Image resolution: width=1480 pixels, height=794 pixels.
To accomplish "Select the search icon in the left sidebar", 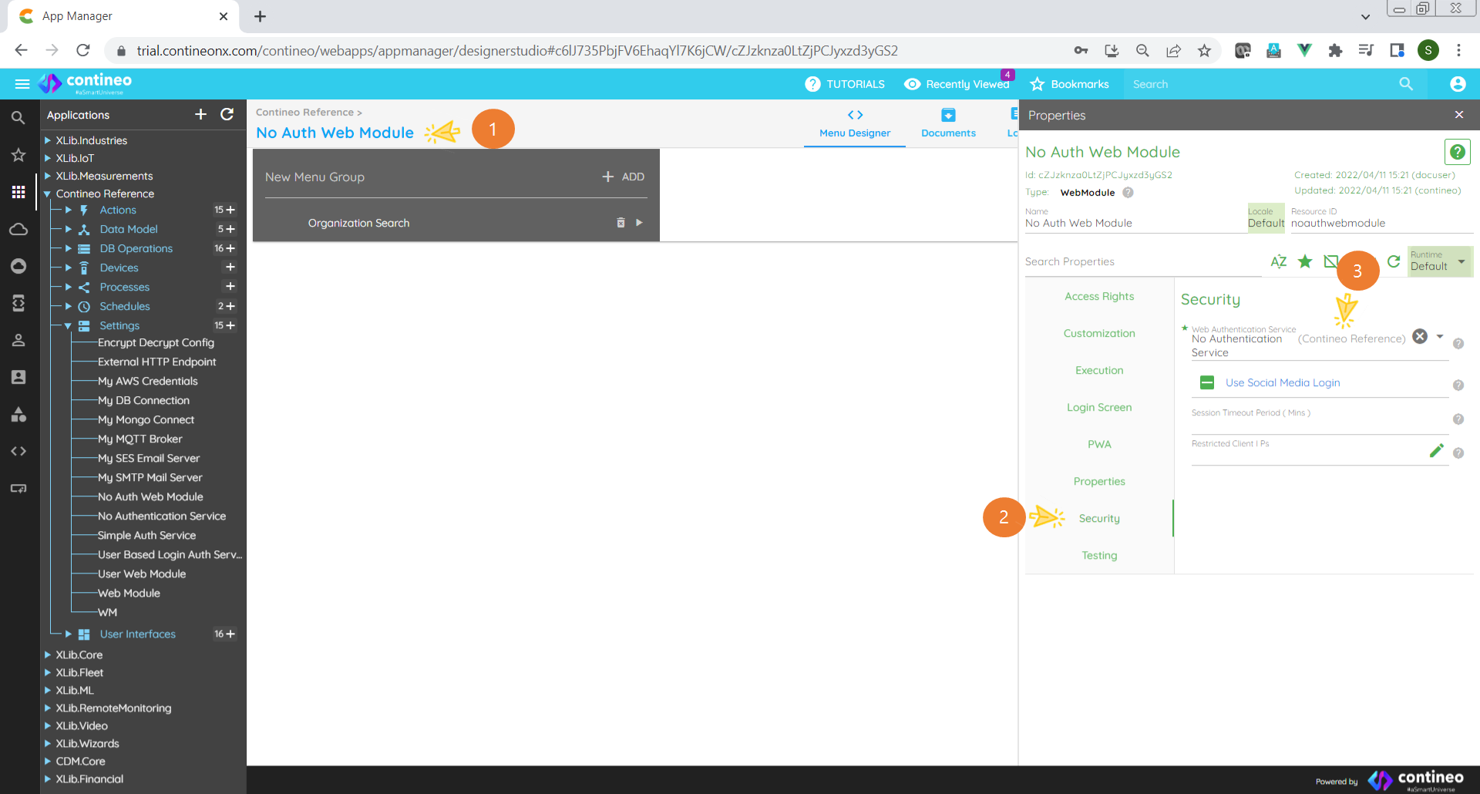I will 18,117.
